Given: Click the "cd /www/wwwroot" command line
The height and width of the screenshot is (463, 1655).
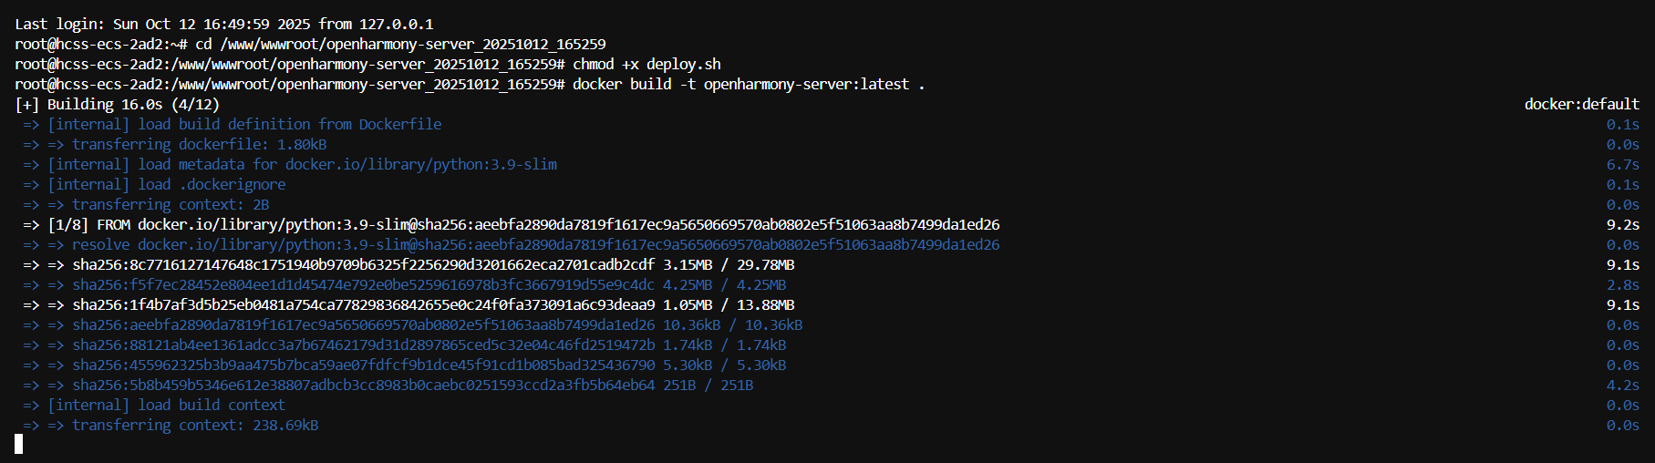Looking at the screenshot, I should tap(400, 44).
